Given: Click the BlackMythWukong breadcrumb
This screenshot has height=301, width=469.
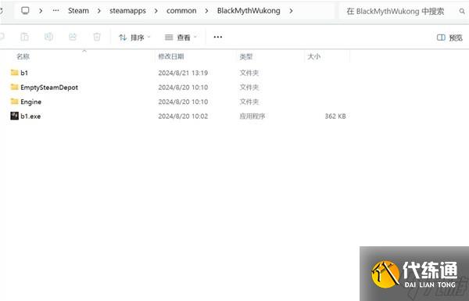Looking at the screenshot, I should tap(249, 11).
